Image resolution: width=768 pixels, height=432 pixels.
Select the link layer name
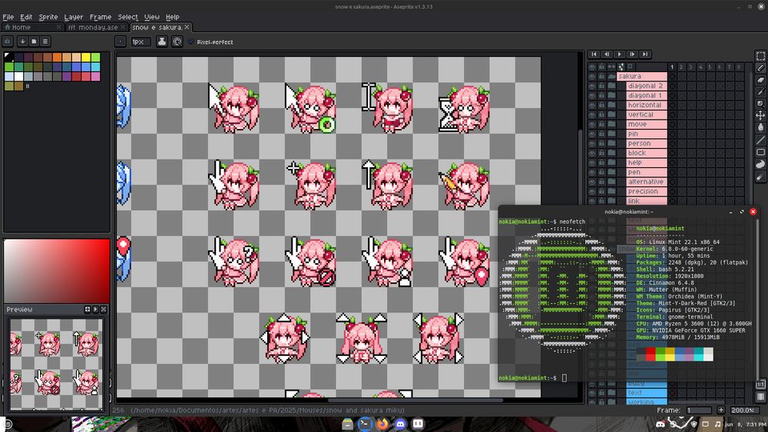pos(647,200)
